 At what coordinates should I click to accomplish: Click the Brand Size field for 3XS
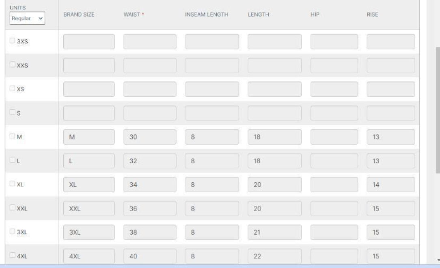(88, 42)
